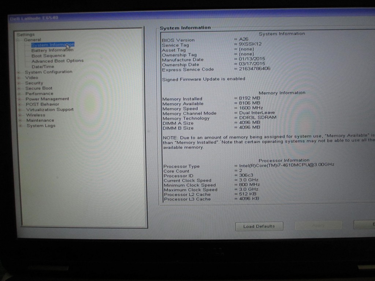Click the Memory Information section heading

[282, 93]
